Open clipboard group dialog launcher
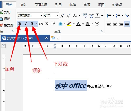This screenshot has width=131, height=111. 12,31
